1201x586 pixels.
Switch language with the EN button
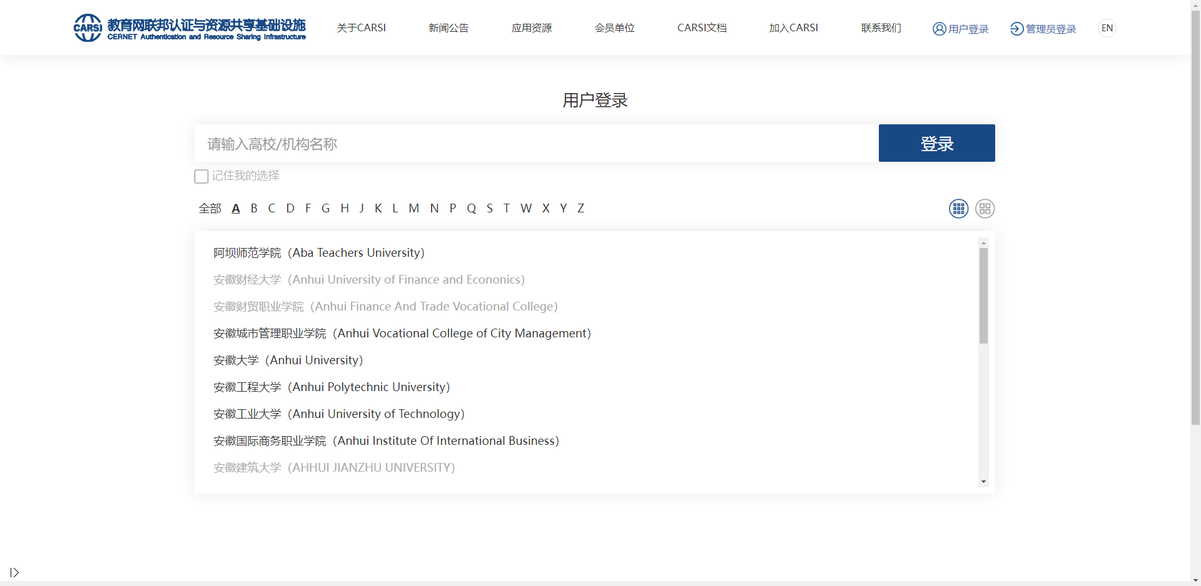click(x=1107, y=28)
